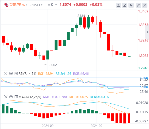
Task: Click the current price 1.3074
Action: [x=65, y=4]
